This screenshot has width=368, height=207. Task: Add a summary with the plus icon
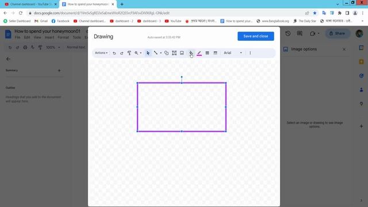(59, 70)
